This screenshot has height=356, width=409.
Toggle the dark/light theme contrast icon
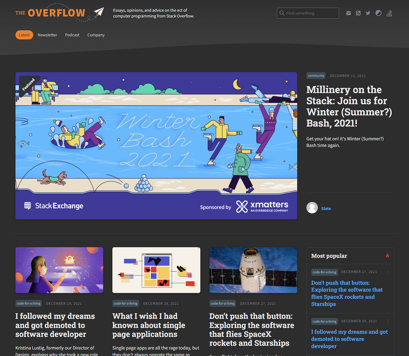click(378, 13)
